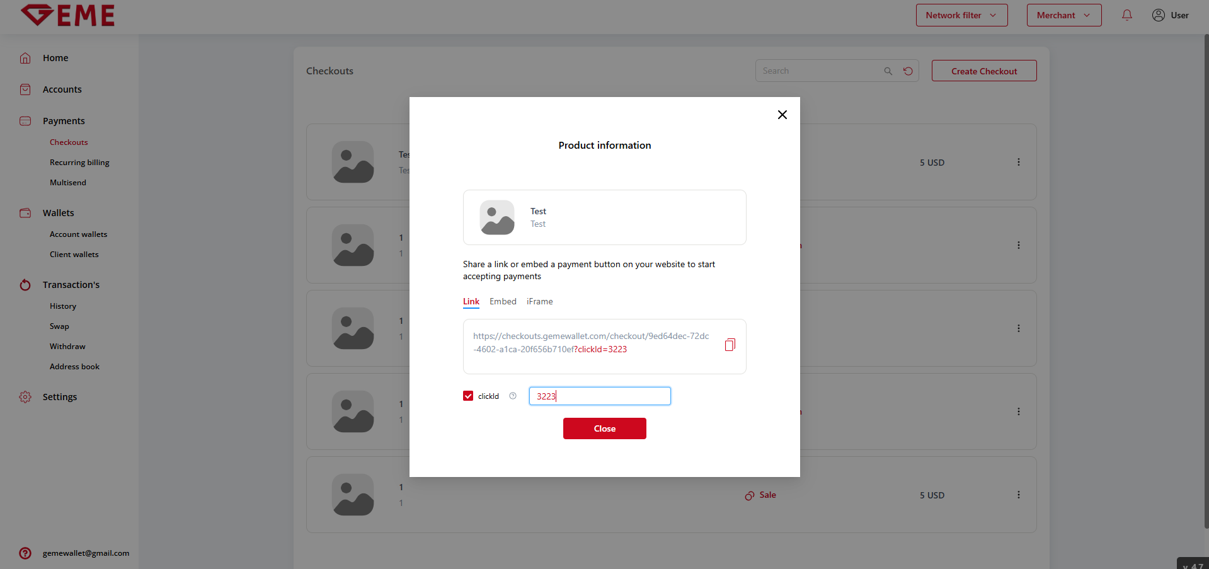Click the Home icon in sidebar
The height and width of the screenshot is (569, 1209).
[25, 58]
